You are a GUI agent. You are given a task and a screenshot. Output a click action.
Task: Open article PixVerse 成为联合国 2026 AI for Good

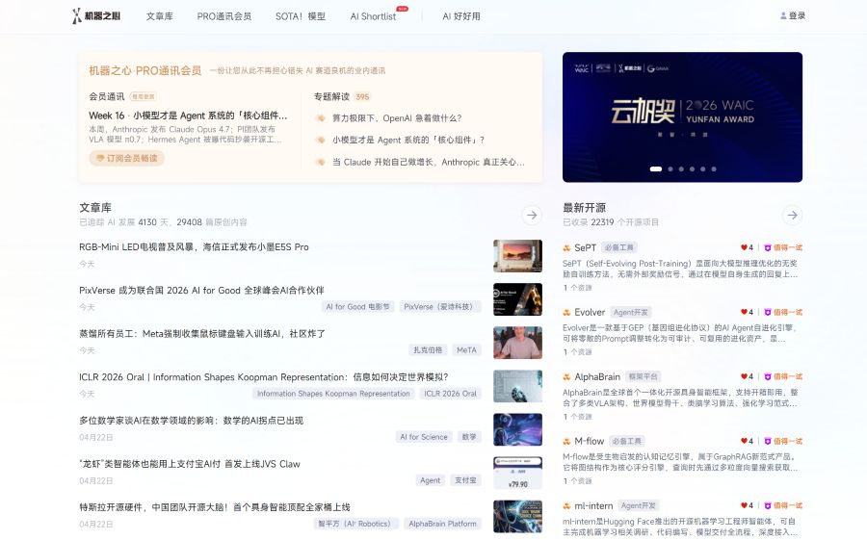tap(201, 290)
